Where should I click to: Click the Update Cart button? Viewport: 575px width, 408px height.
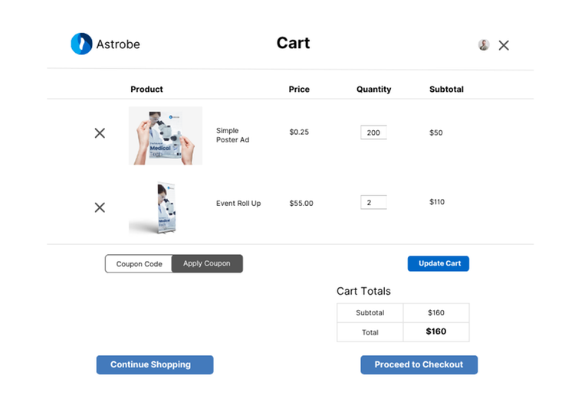point(439,263)
